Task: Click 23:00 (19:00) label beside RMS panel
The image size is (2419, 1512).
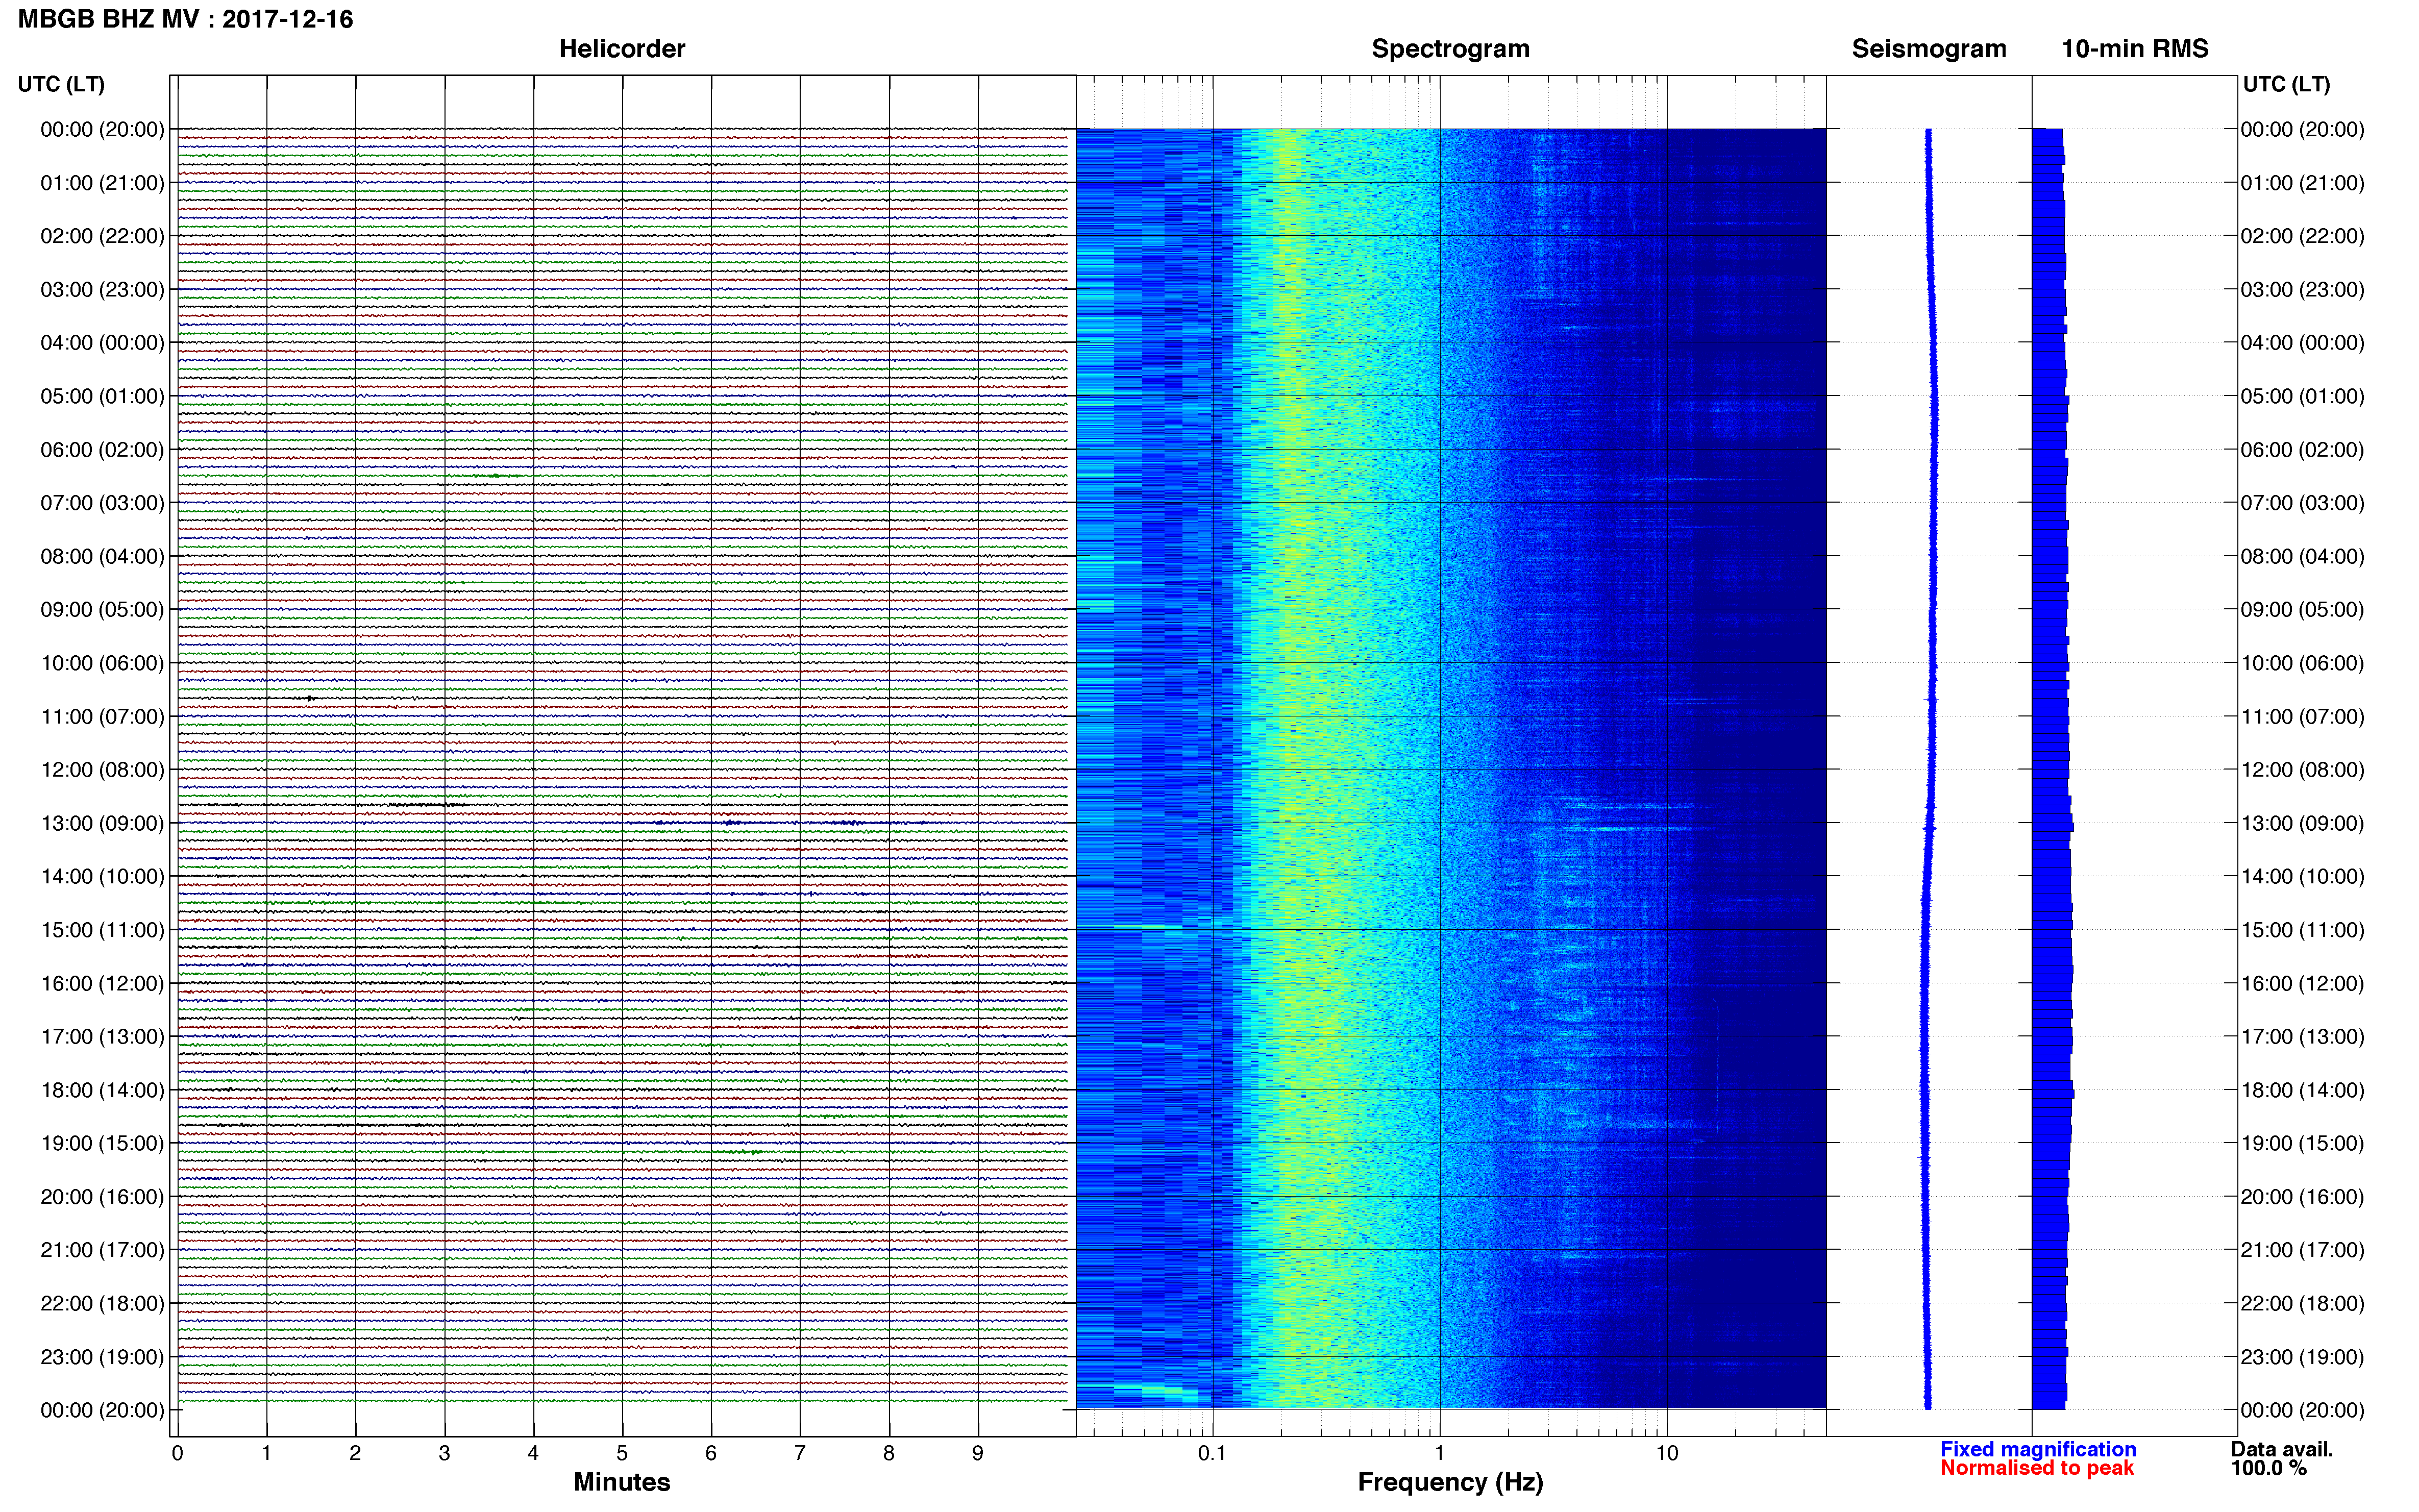Action: [x=2302, y=1357]
